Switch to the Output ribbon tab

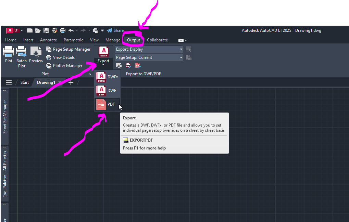133,40
